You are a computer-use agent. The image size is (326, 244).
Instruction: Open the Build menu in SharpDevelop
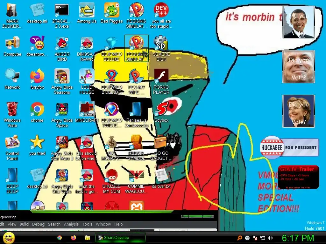24,224
